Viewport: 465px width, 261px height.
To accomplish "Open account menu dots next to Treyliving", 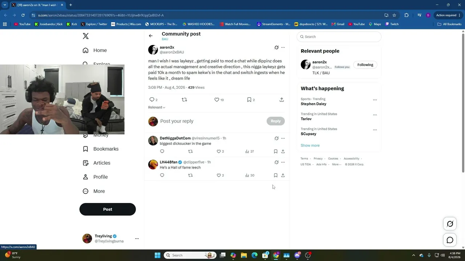I will click(x=137, y=239).
